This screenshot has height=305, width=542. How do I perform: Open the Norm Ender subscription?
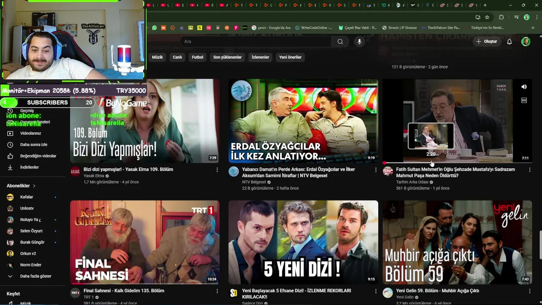[32, 265]
